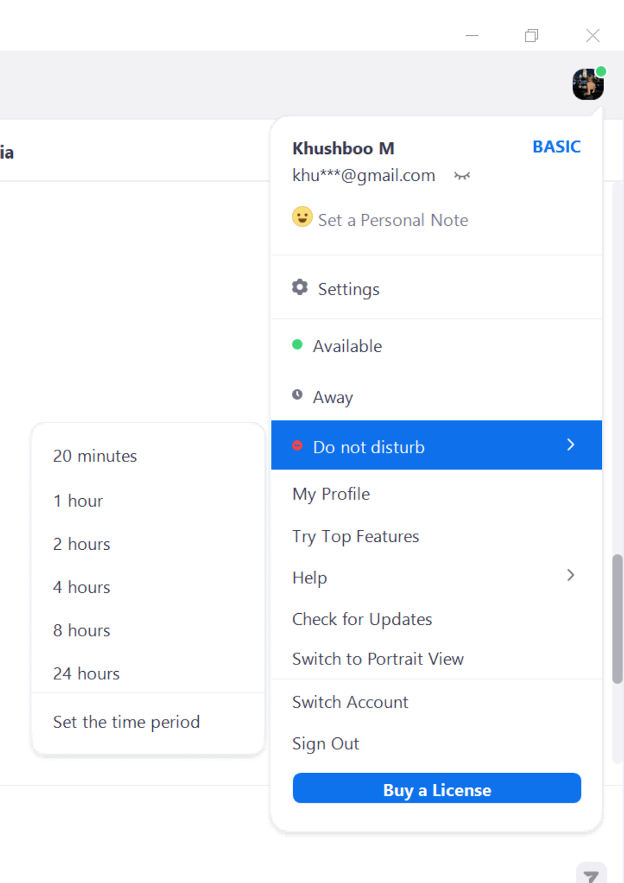624x883 pixels.
Task: Toggle email visibility eye icon
Action: tap(462, 176)
